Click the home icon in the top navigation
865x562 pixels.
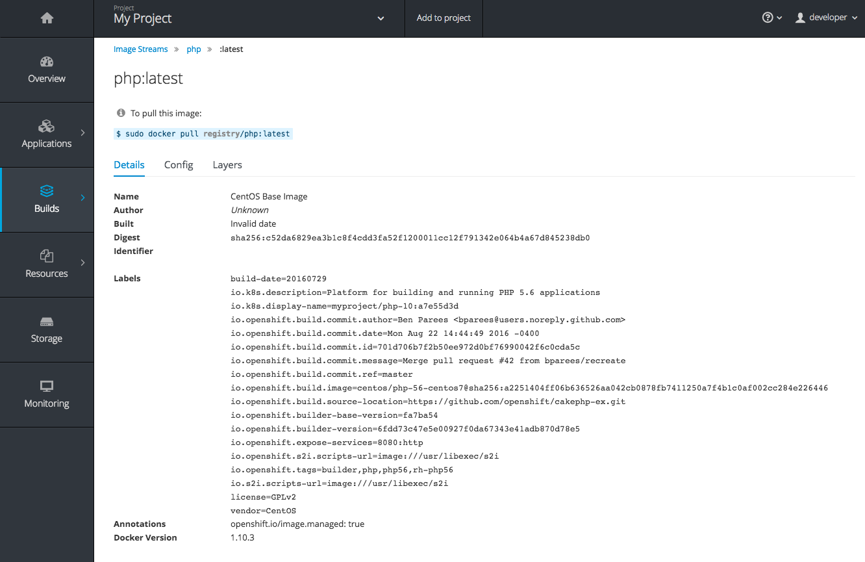pyautogui.click(x=46, y=18)
